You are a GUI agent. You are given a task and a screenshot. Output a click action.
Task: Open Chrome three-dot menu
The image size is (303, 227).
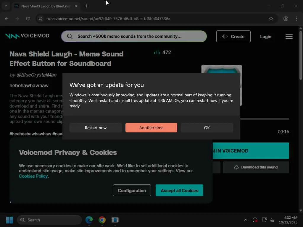296,19
